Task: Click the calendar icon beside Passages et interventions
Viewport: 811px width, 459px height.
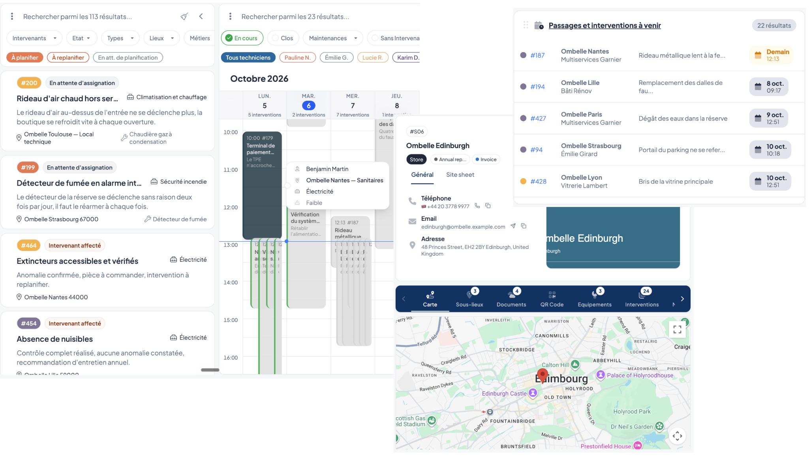Action: tap(539, 25)
